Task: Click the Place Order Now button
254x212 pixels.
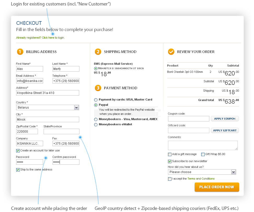Action: (217, 187)
